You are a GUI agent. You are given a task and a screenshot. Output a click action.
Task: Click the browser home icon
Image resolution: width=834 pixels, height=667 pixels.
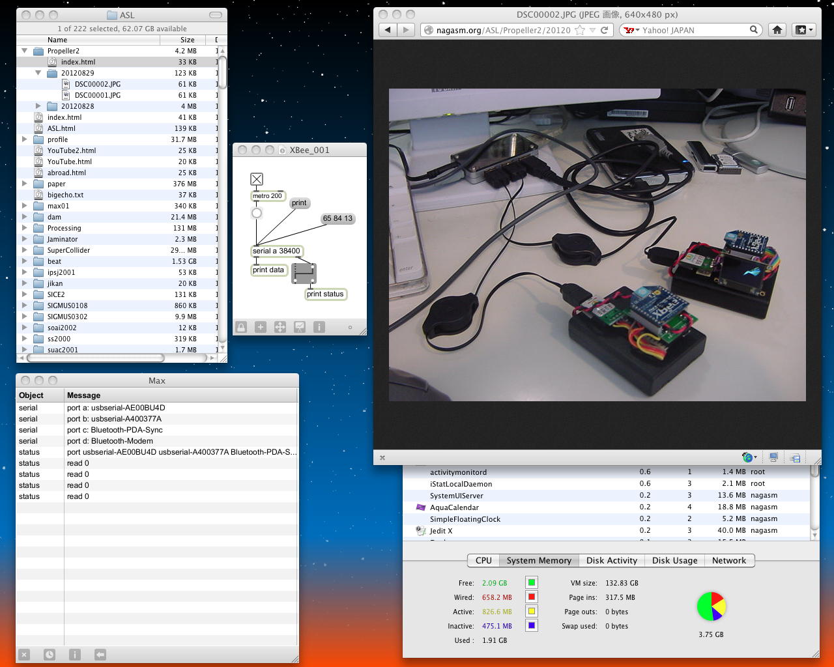pyautogui.click(x=777, y=30)
